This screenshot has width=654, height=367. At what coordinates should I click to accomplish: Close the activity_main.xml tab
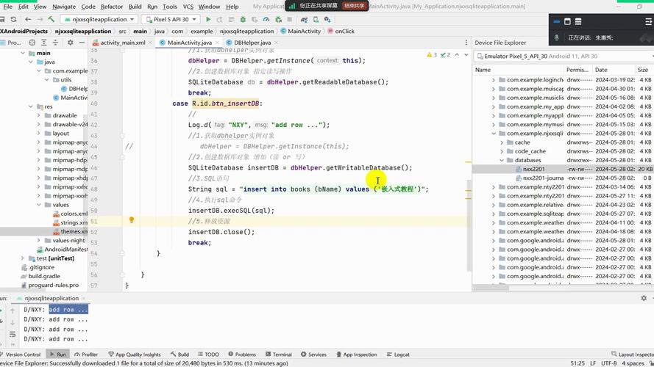150,43
